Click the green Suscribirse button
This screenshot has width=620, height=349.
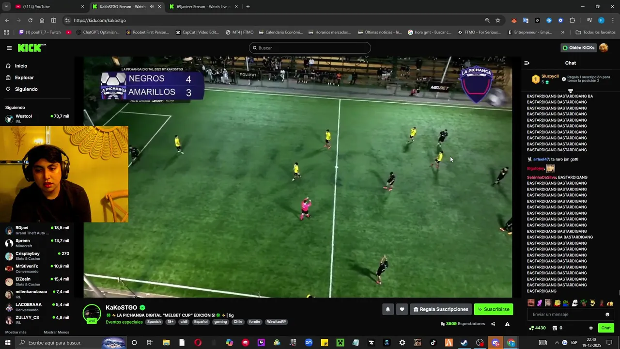[x=493, y=309]
